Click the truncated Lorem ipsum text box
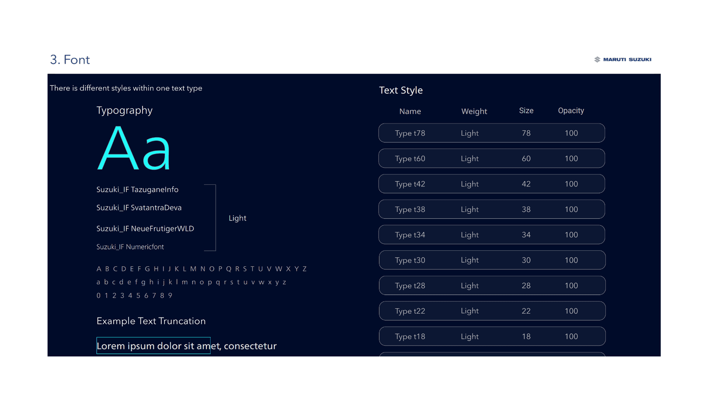The width and height of the screenshot is (708, 408). [153, 345]
